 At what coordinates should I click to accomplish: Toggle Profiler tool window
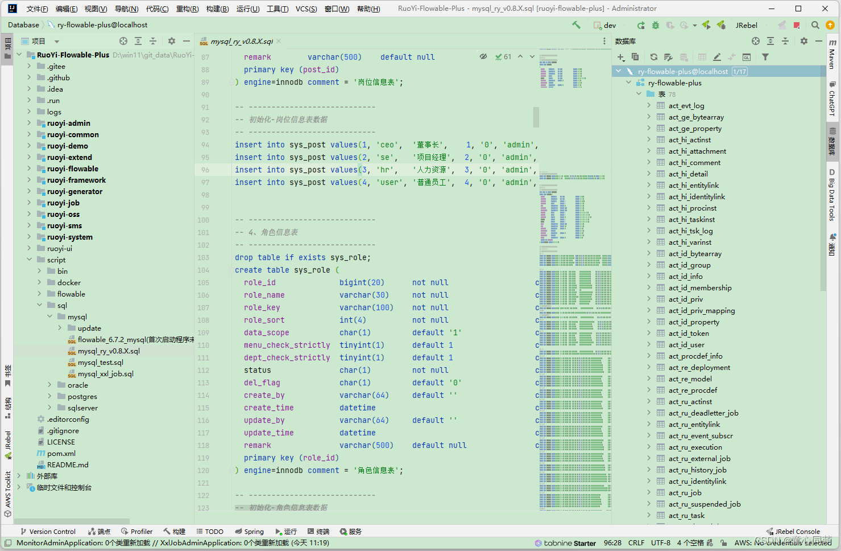tap(136, 532)
